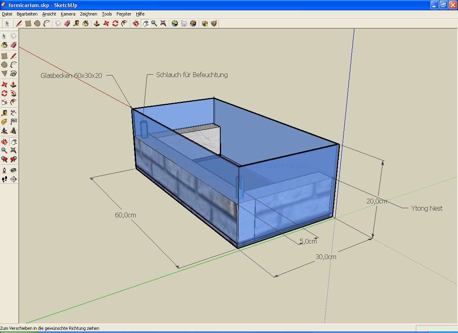Activate the 3D Text tool
Screen dimensions: 458x333
[x=14, y=131]
